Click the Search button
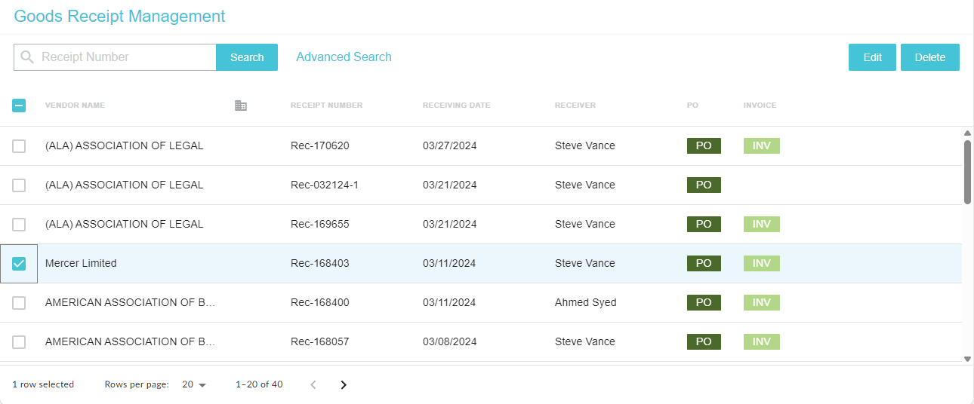The width and height of the screenshot is (974, 404). point(247,57)
